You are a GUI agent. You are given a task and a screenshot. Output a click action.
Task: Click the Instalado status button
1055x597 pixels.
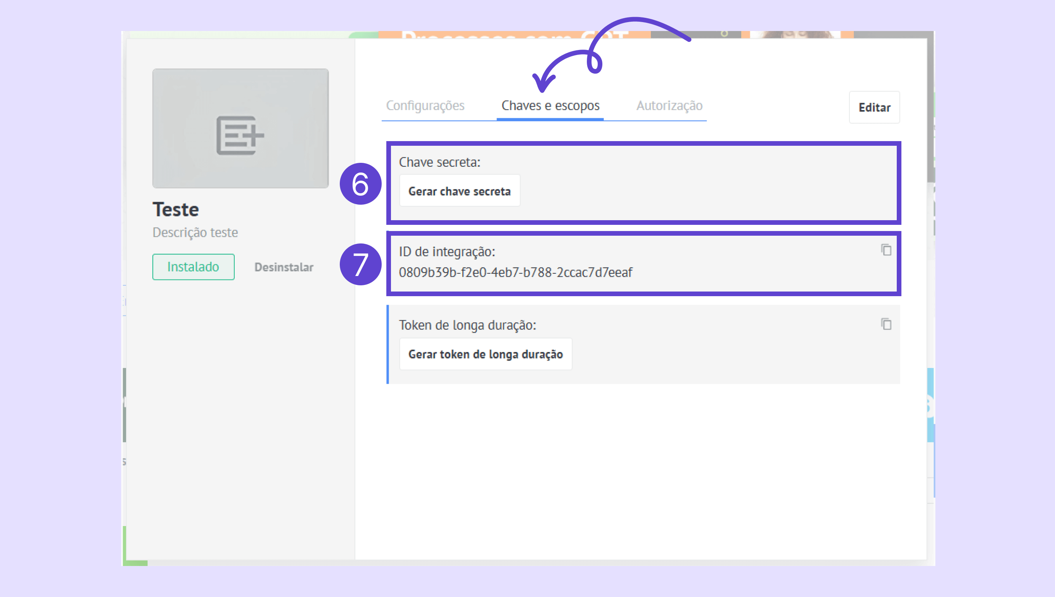193,267
